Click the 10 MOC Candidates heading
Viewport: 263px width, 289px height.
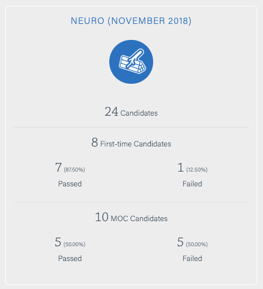[131, 217]
